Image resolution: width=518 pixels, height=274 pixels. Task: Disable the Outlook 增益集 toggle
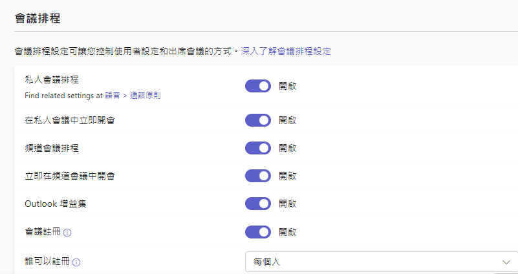pyautogui.click(x=257, y=204)
